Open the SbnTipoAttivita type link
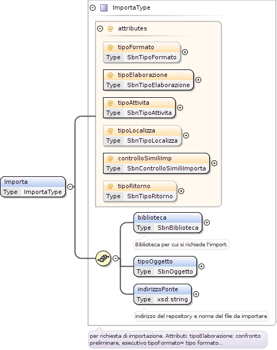 (x=149, y=113)
